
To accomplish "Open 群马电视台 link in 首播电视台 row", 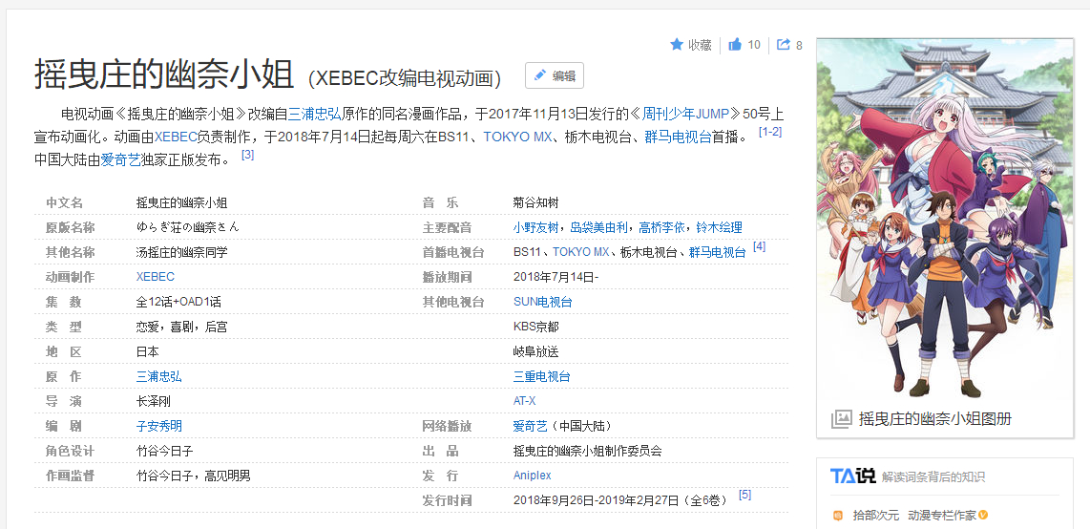I will coord(718,252).
